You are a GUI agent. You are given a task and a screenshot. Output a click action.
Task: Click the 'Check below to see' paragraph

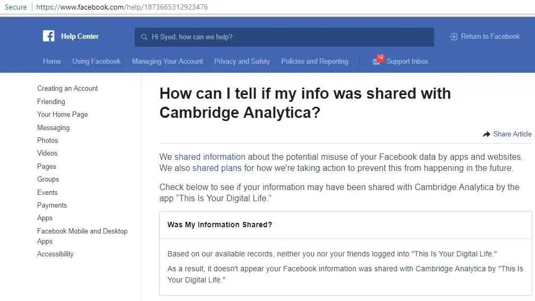coord(339,193)
